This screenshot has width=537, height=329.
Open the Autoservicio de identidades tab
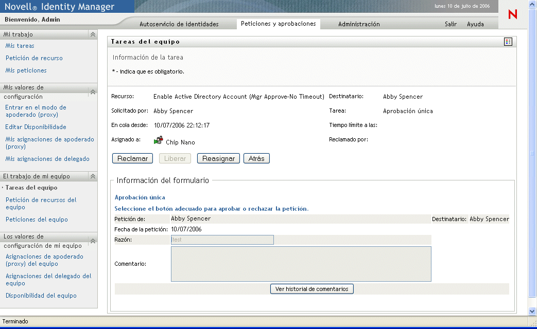point(179,24)
